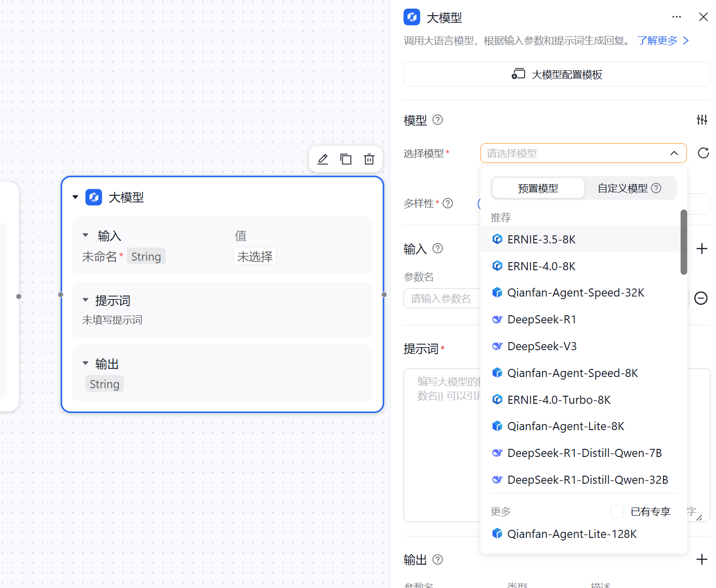Click the help icon next to 输出 heading
The width and height of the screenshot is (716, 588).
tap(438, 560)
